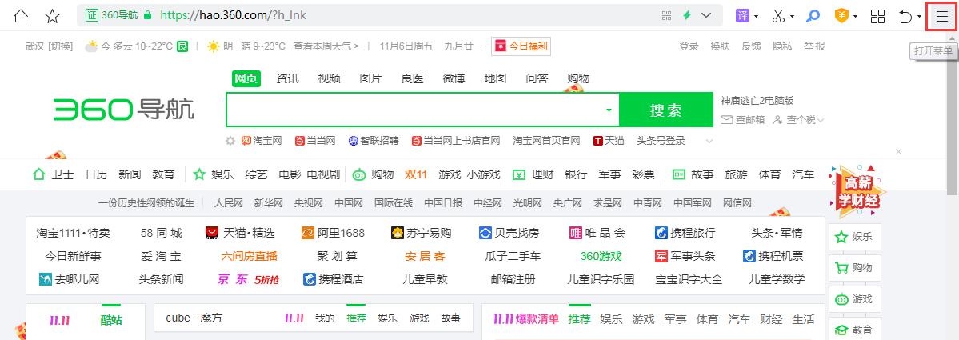This screenshot has height=340, width=959.
Task: Expand the undo arrow dropdown
Action: 919,17
